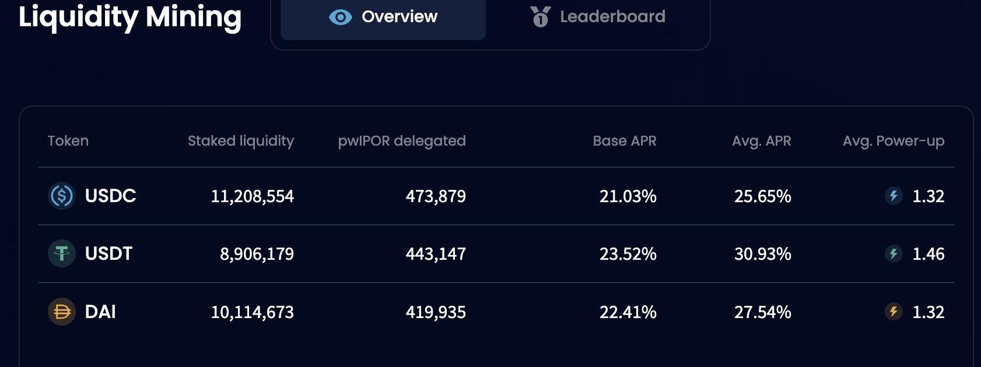The width and height of the screenshot is (981, 367).
Task: Click the Staked liquidity column header
Action: point(240,141)
